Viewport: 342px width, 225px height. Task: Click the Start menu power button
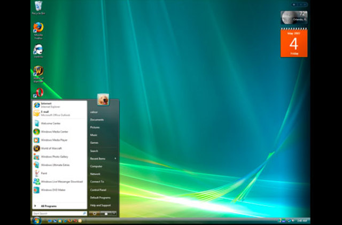click(x=95, y=213)
